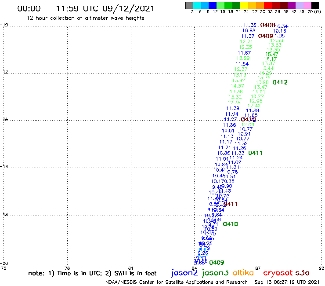Image resolution: width=325 pixels, height=286 pixels.
Task: Click the NOAA/NESDIS Center credit line
Action: (177, 282)
